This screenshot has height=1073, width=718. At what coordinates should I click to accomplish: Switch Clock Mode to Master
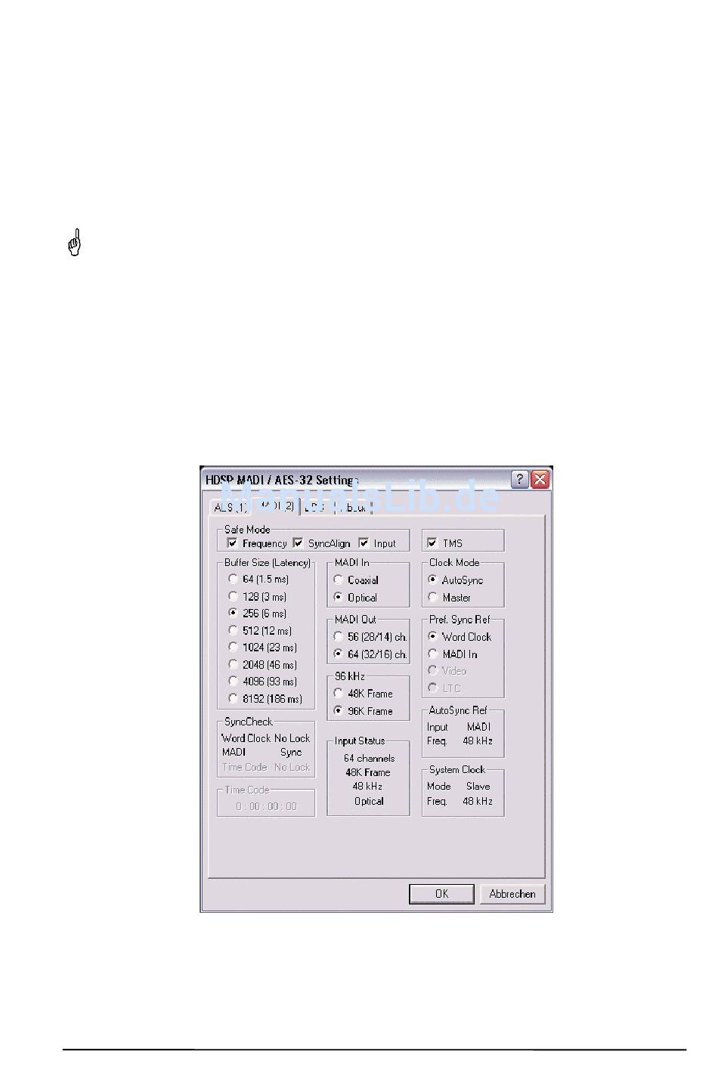click(432, 597)
